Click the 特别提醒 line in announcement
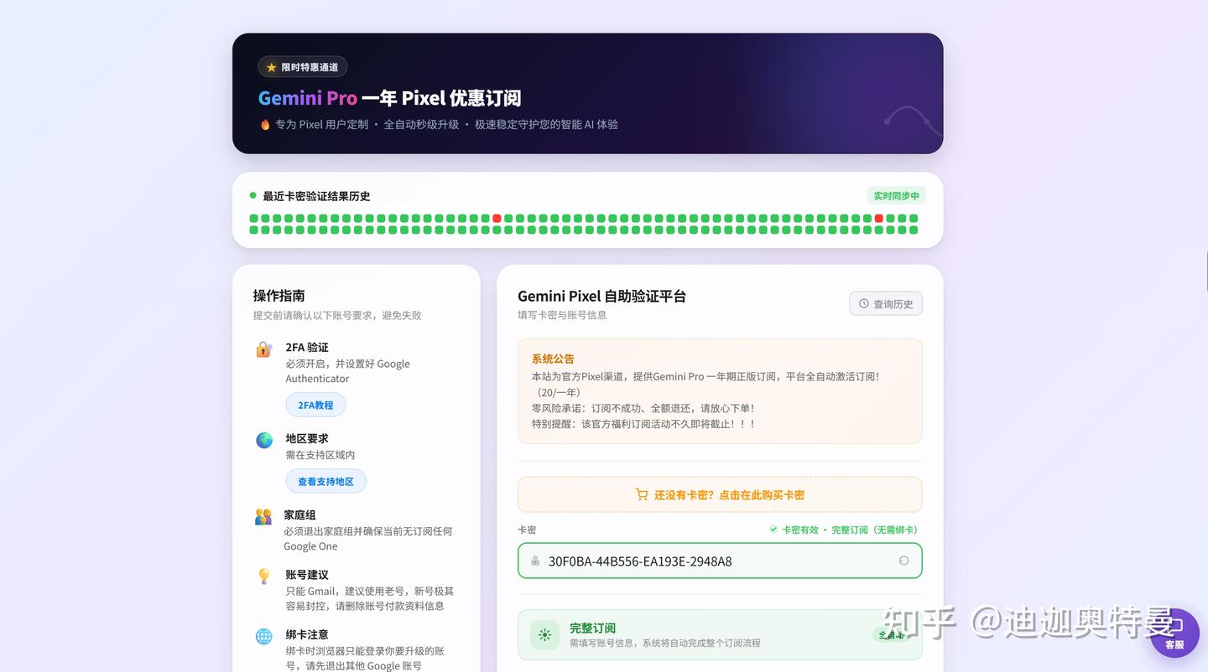 click(644, 424)
